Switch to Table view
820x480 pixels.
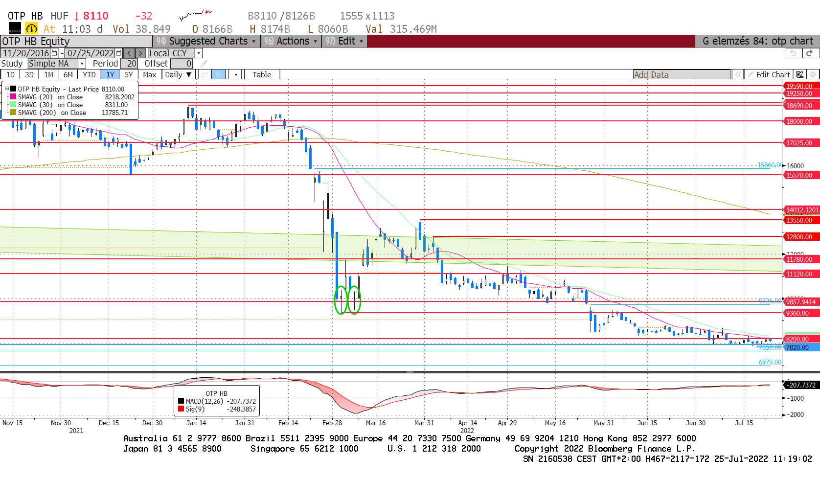click(262, 74)
